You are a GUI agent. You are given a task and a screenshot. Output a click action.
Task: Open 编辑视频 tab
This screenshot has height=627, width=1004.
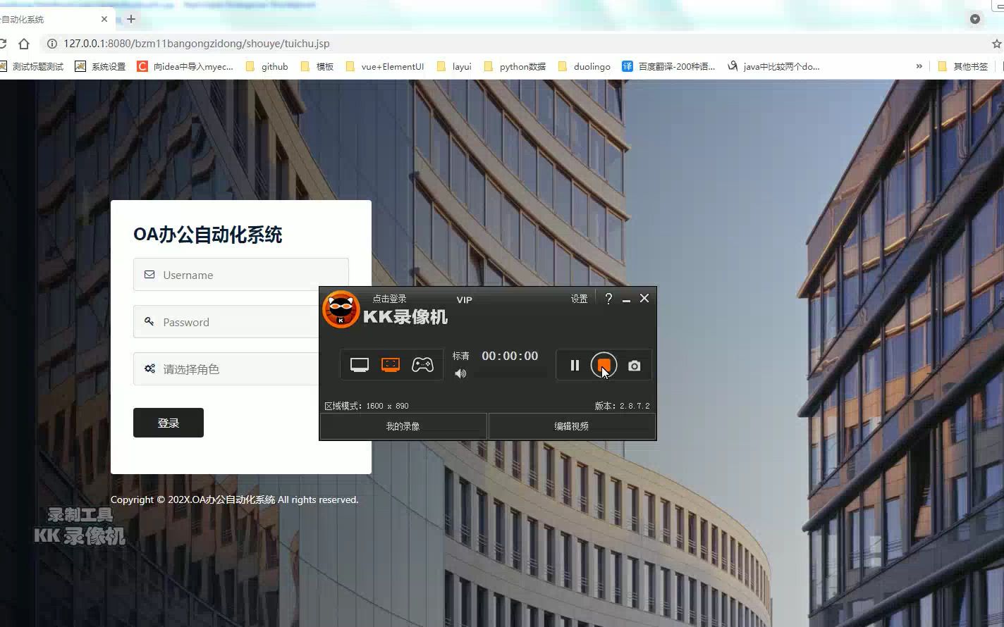(572, 426)
